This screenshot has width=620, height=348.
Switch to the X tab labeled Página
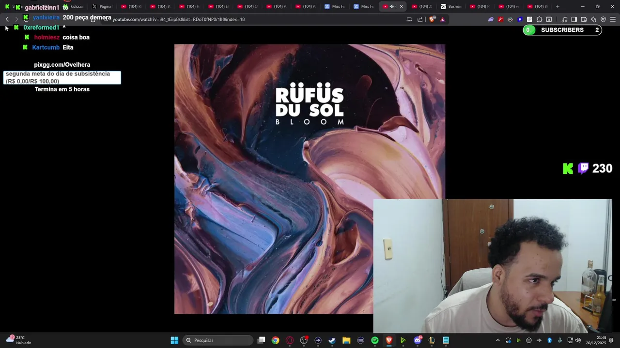(x=102, y=6)
